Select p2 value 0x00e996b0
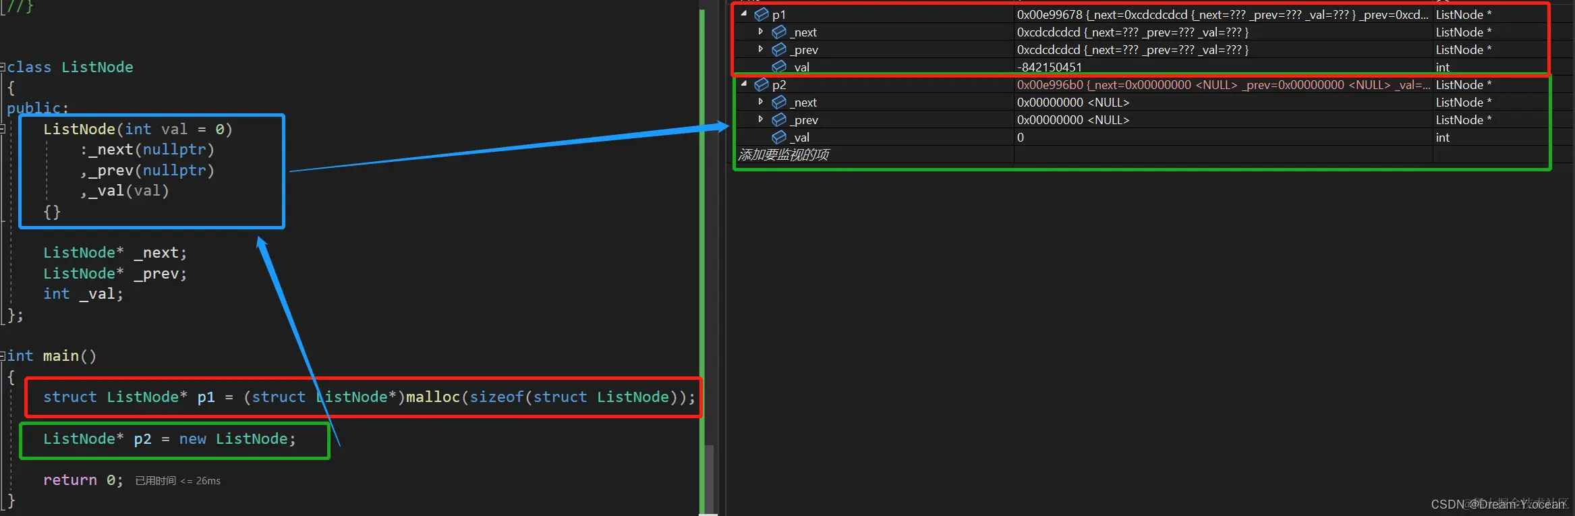The width and height of the screenshot is (1575, 516). (x=1050, y=84)
